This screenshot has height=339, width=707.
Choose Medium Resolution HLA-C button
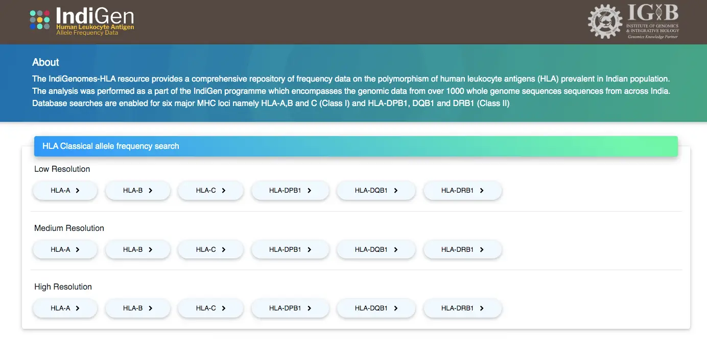tap(210, 250)
